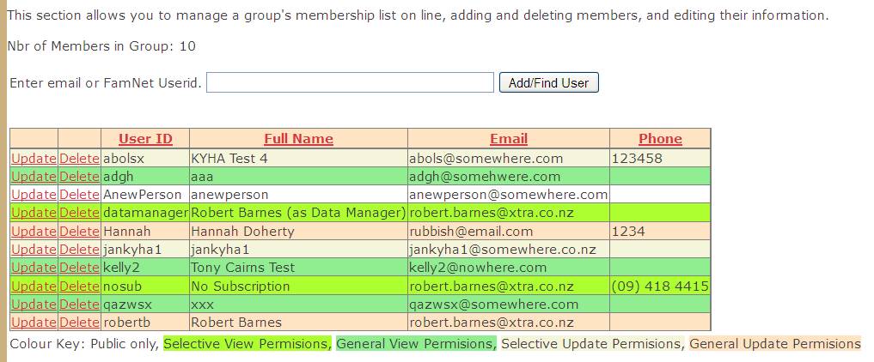
Task: Click the Selective View Permisions colour key
Action: 247,344
